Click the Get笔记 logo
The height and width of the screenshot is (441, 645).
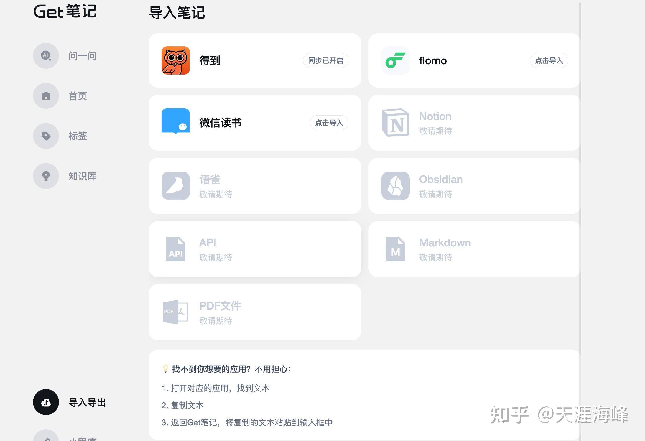coord(65,11)
